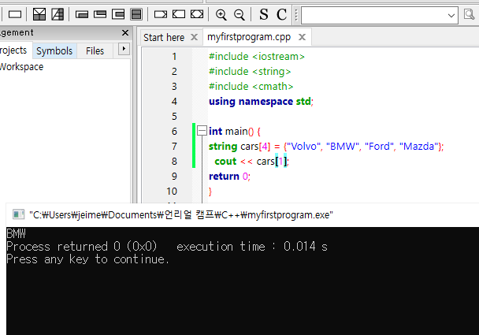
Task: Click the return 0 statement
Action: (x=229, y=177)
